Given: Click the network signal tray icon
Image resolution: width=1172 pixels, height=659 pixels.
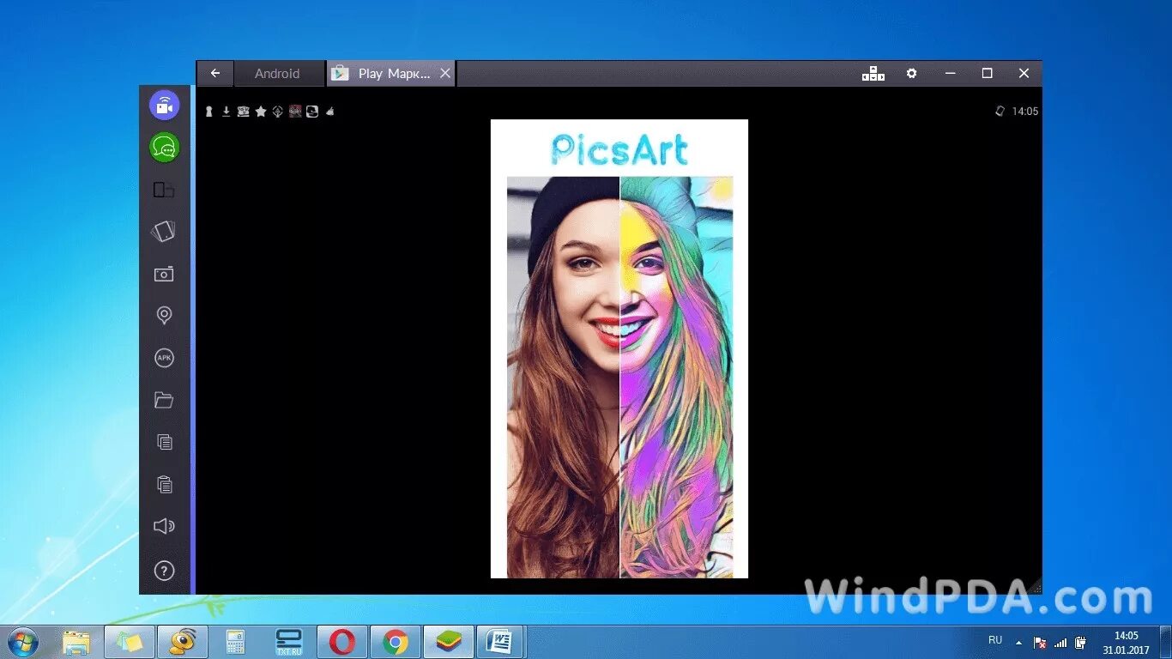Looking at the screenshot, I should [x=1060, y=642].
